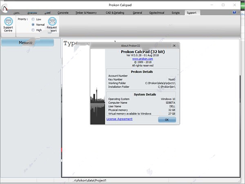Select the Support ribbon tab
Screen dimensions: 245x184
[192, 13]
